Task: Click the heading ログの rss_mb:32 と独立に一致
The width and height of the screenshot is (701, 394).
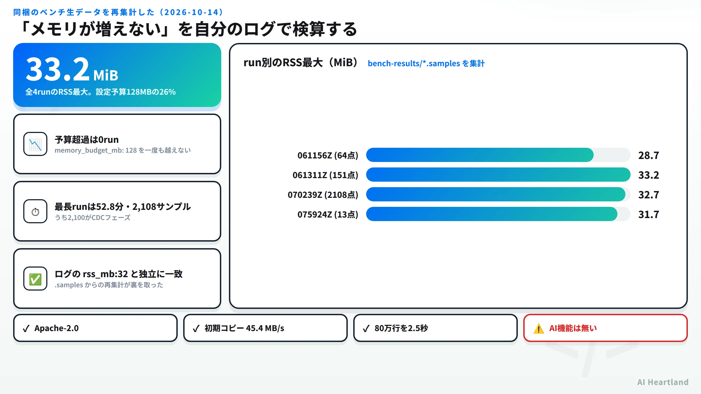Action: (x=119, y=274)
